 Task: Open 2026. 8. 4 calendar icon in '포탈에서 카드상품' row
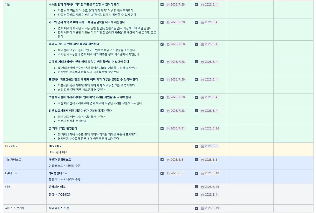(202, 80)
